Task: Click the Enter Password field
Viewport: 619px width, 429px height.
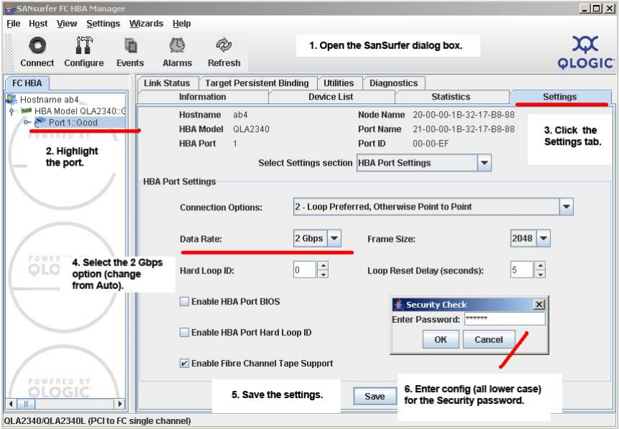Action: [x=505, y=319]
